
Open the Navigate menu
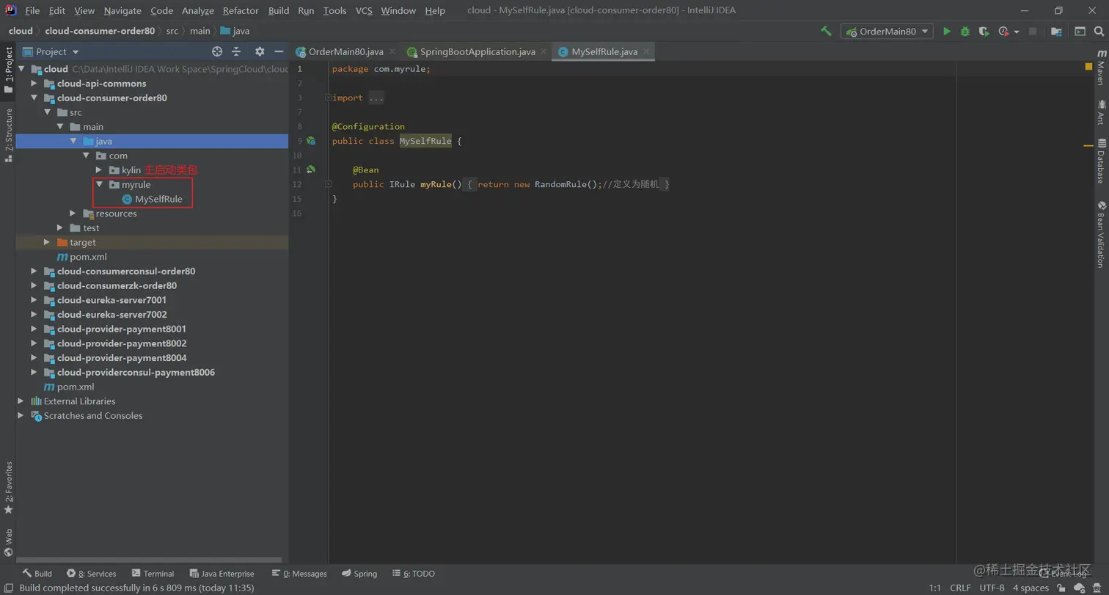(122, 10)
